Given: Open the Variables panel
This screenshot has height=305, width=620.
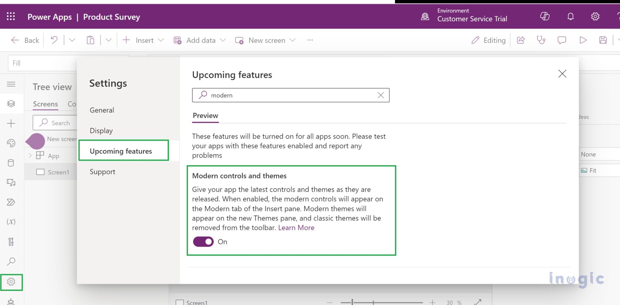Looking at the screenshot, I should [x=11, y=222].
